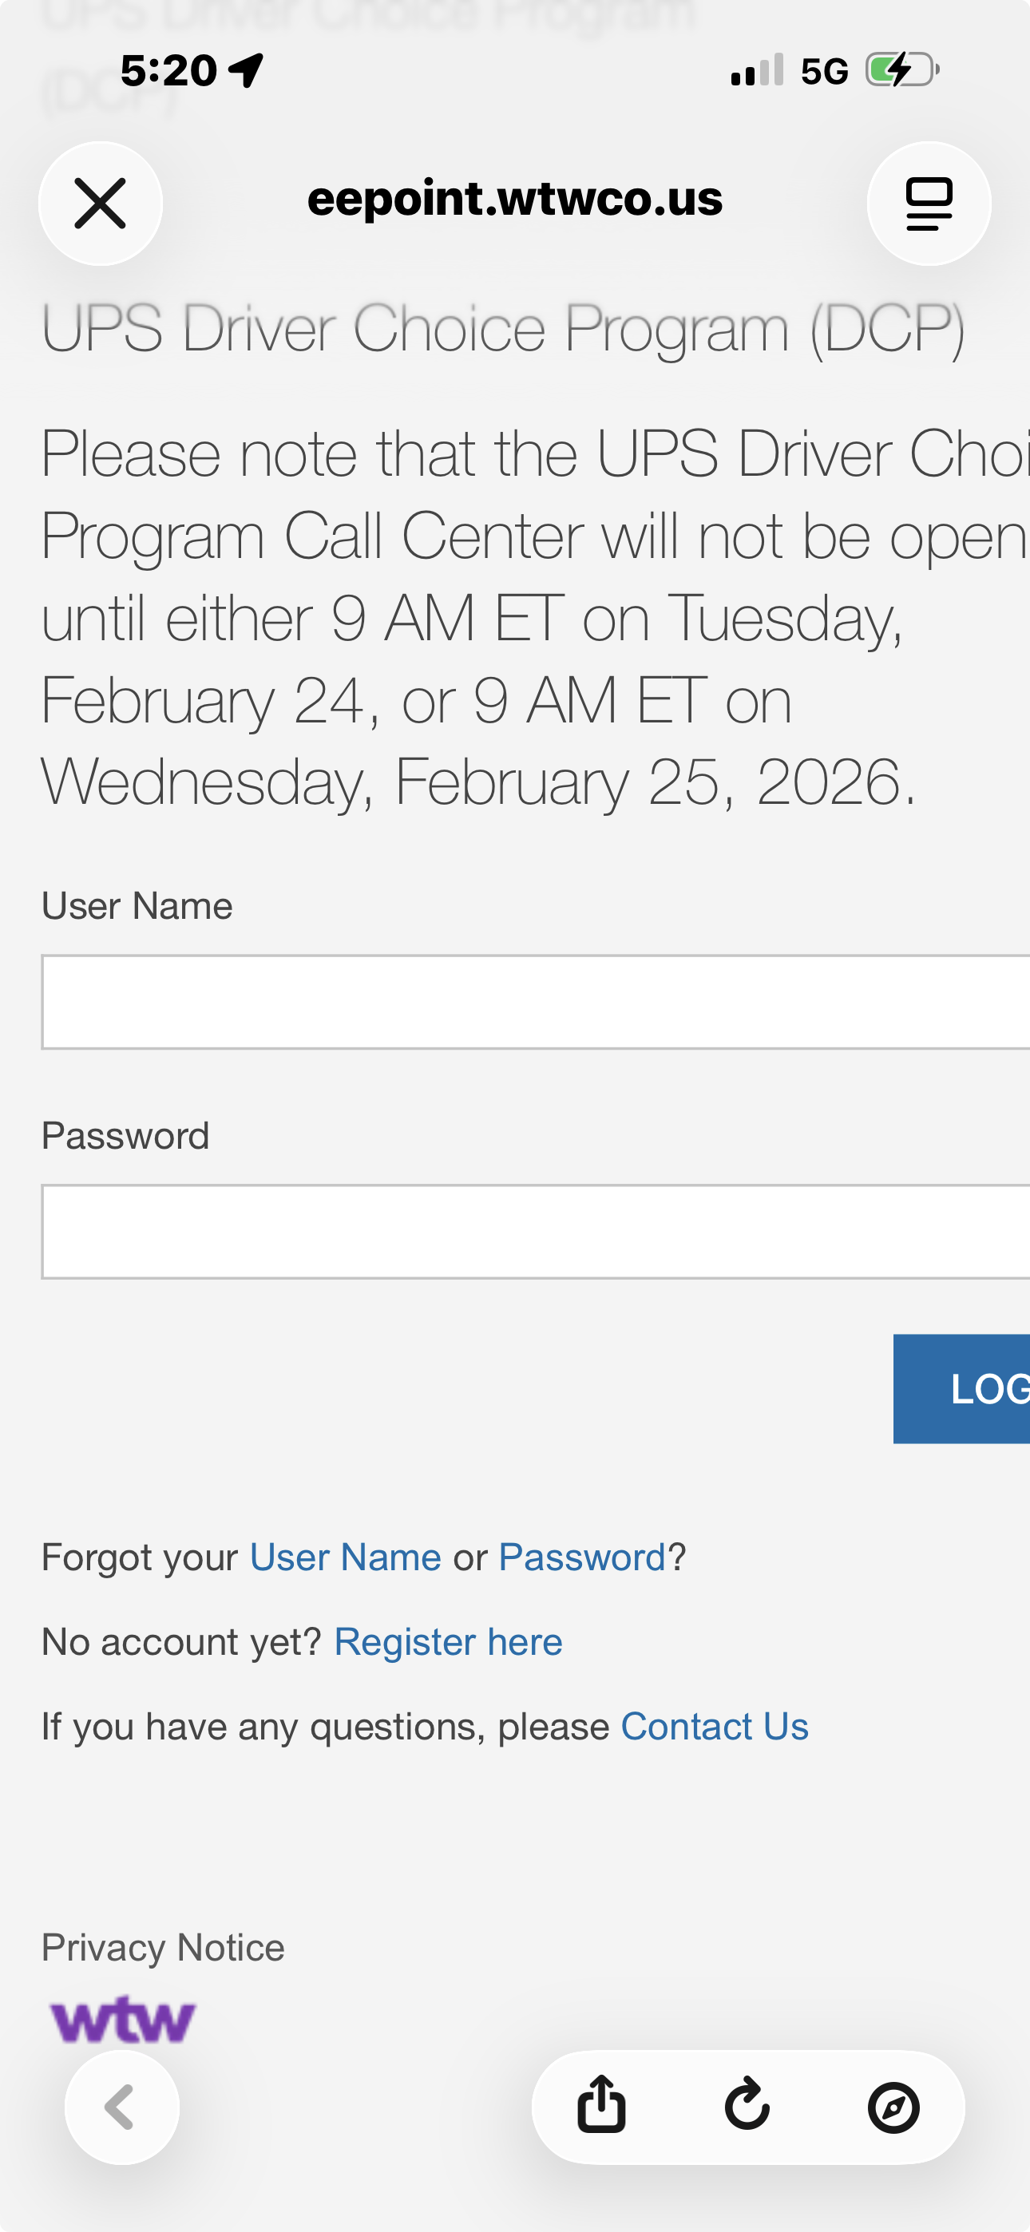Tap the UPS Driver Choice Program heading

point(503,328)
